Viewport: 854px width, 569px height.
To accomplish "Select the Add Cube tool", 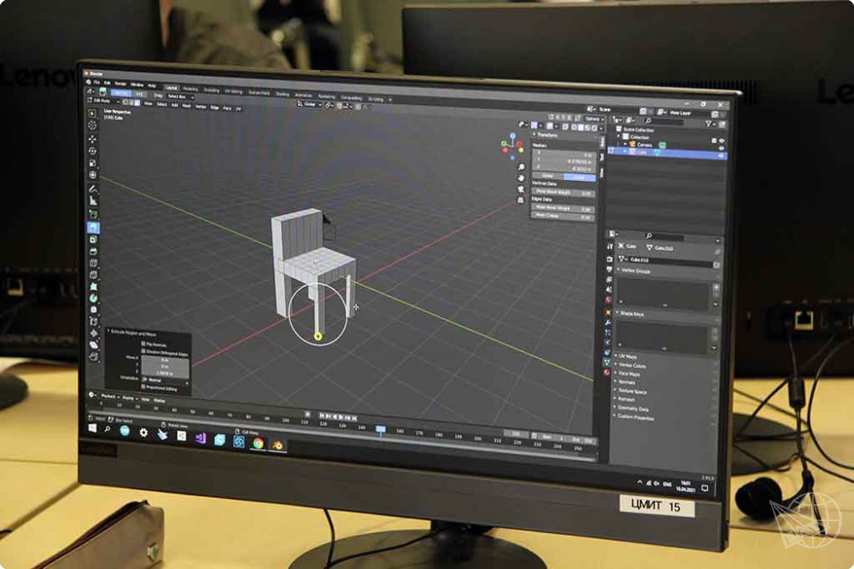I will [93, 214].
